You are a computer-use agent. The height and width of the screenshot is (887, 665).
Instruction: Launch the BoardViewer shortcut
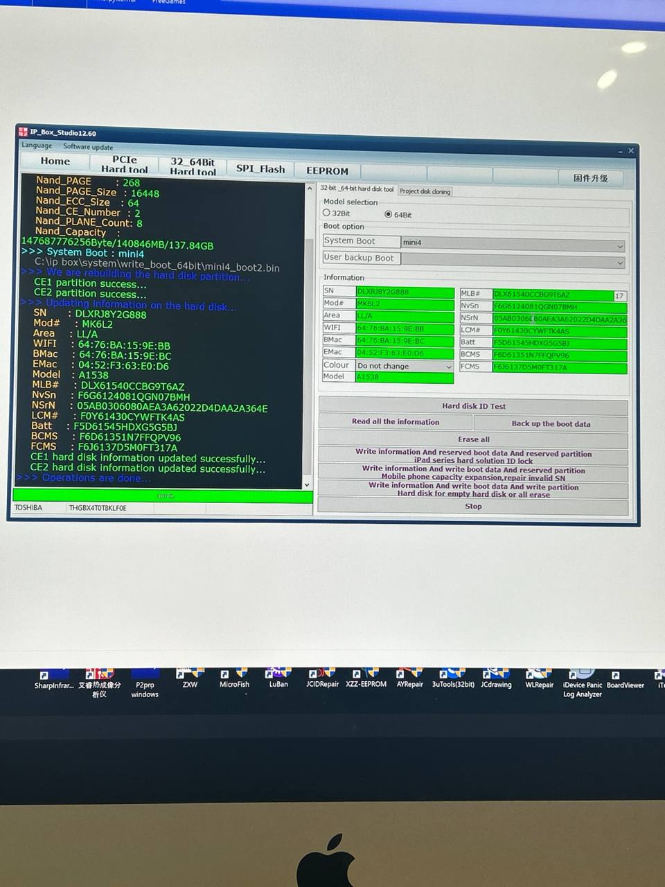[625, 679]
